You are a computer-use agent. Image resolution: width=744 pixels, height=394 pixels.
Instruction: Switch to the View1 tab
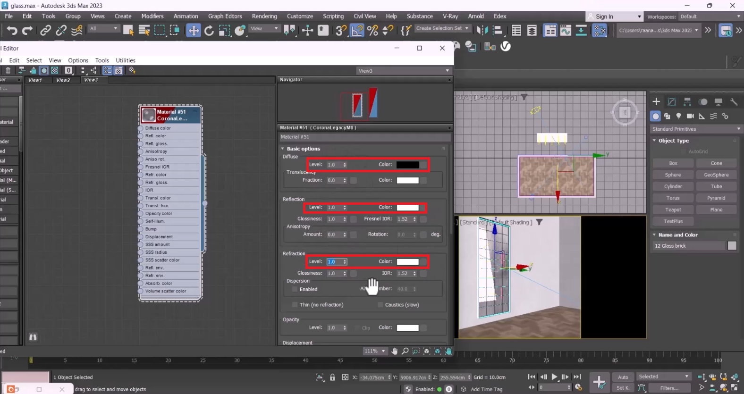click(x=35, y=80)
